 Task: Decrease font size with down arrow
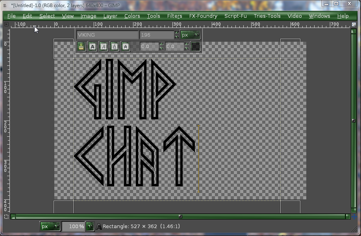point(177,37)
